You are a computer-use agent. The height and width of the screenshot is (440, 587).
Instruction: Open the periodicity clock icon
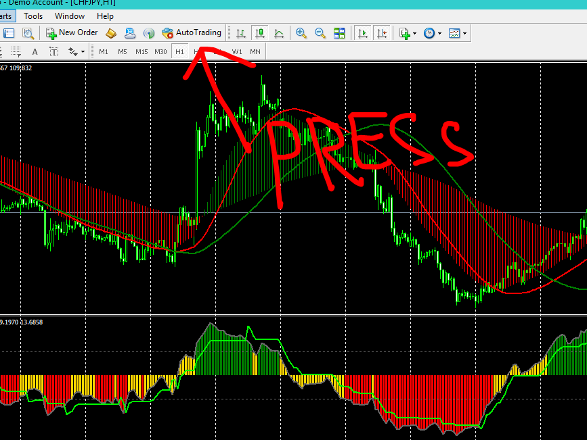point(429,33)
